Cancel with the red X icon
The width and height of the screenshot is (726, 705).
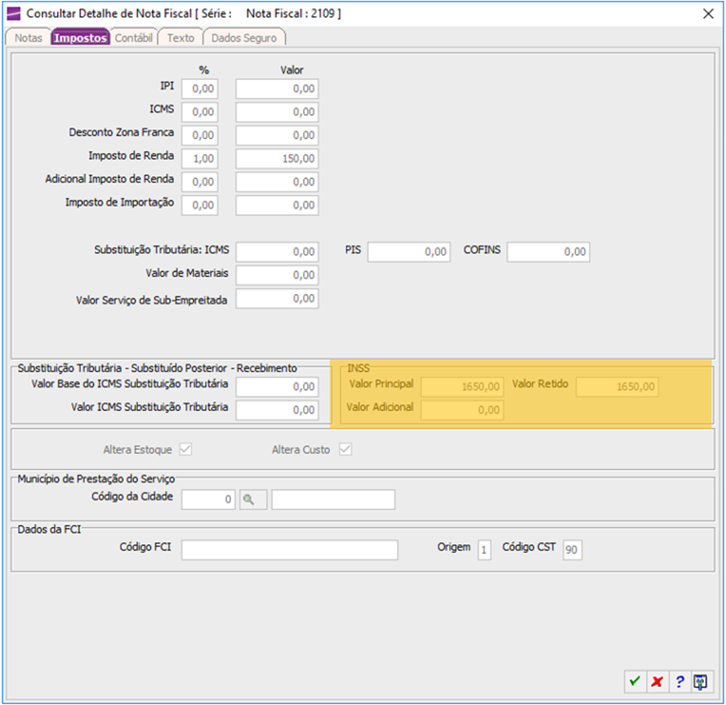pos(657,681)
